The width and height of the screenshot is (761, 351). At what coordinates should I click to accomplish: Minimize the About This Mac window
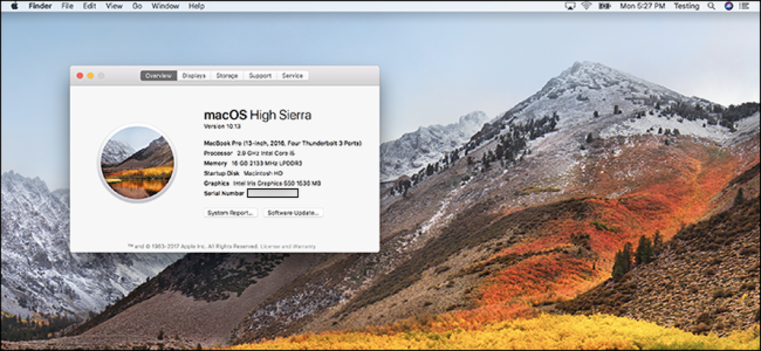click(x=91, y=75)
